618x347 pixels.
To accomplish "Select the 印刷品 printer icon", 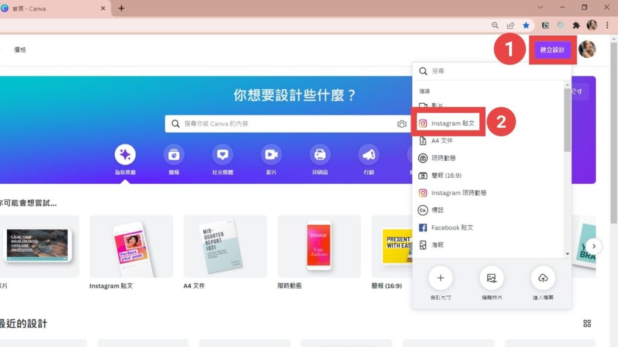I will click(x=320, y=155).
